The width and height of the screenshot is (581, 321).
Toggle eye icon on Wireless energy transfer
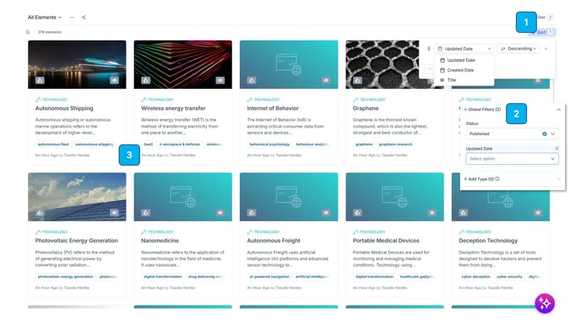click(220, 80)
